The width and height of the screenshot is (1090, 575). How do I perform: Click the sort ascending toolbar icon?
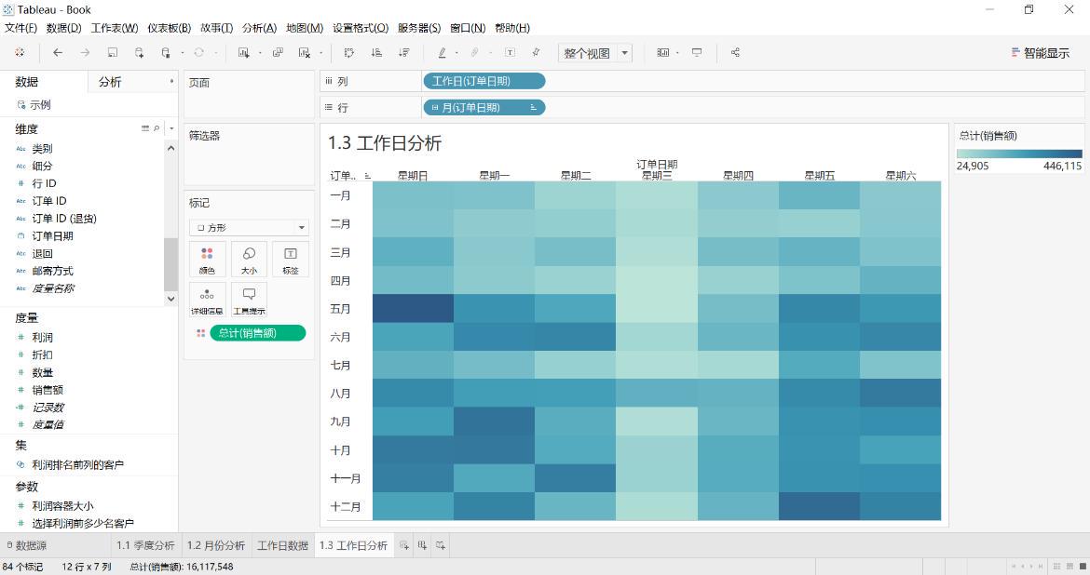tap(376, 53)
